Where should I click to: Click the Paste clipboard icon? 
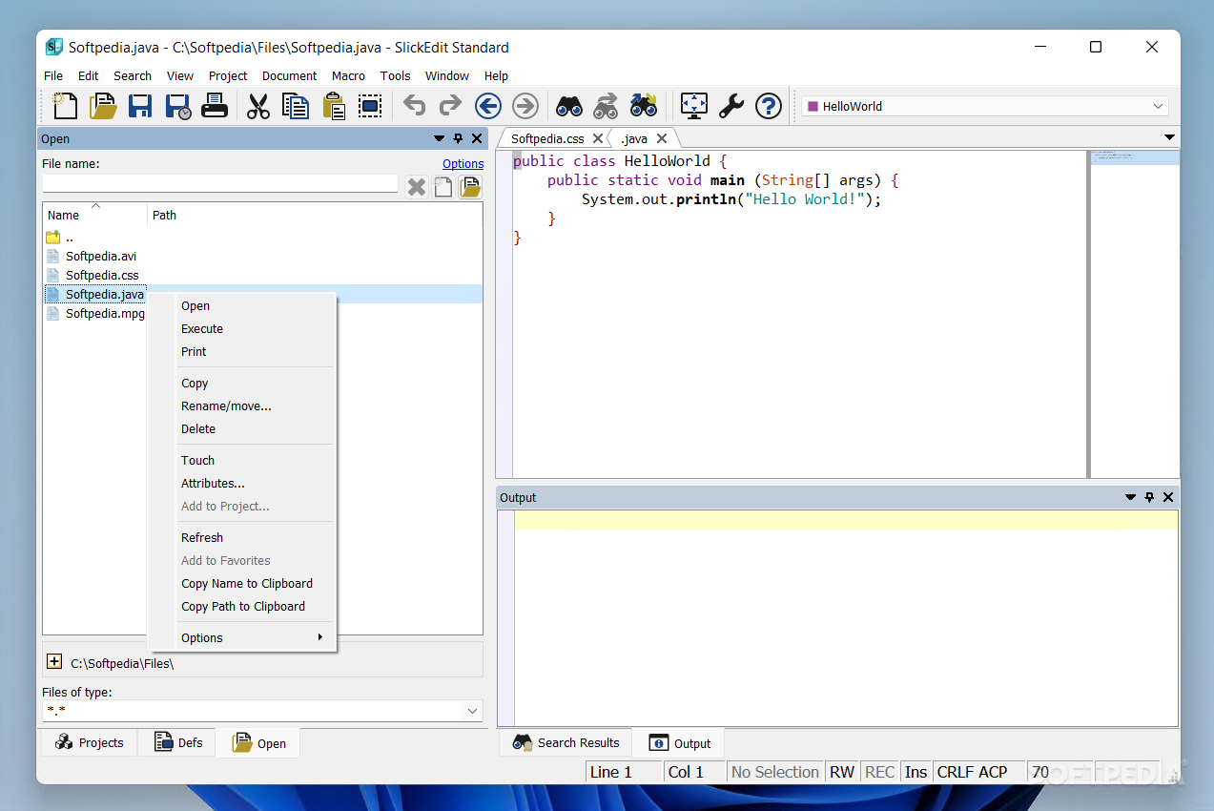point(334,106)
